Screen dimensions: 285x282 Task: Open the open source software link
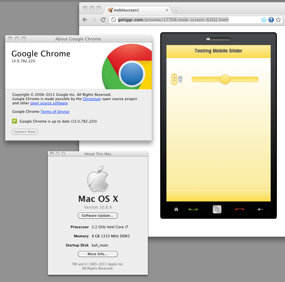[x=49, y=103]
